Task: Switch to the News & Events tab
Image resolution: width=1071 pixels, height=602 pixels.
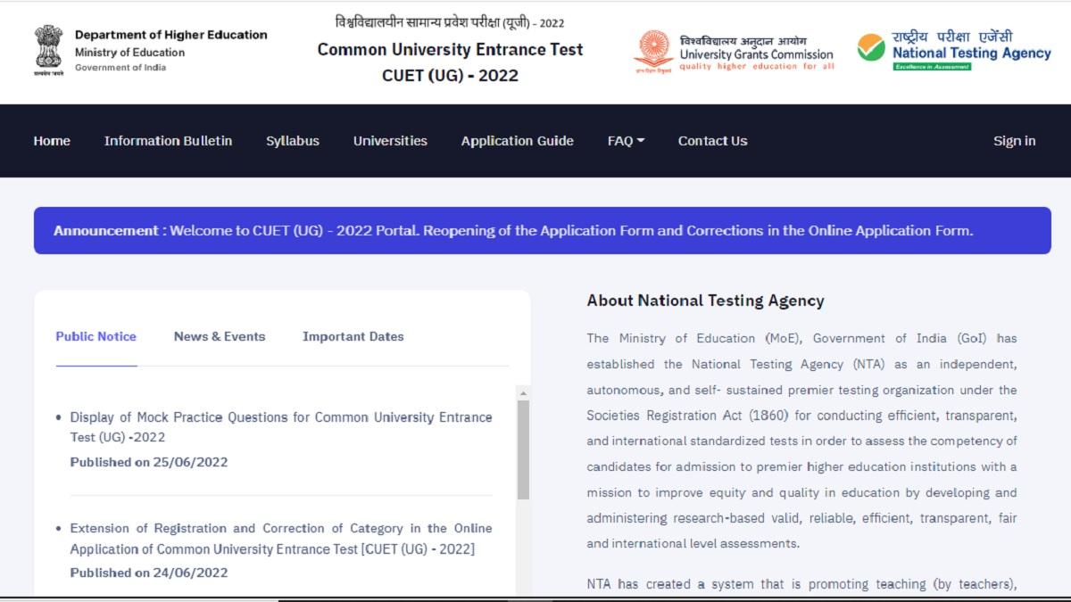Action: click(x=219, y=336)
